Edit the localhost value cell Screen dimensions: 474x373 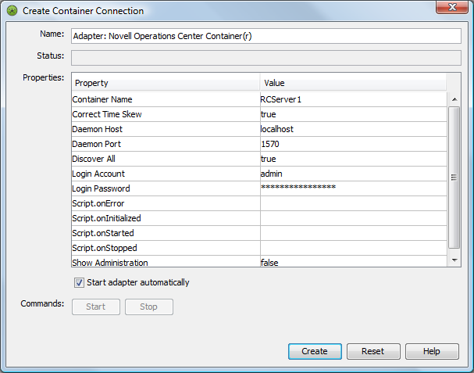(354, 129)
